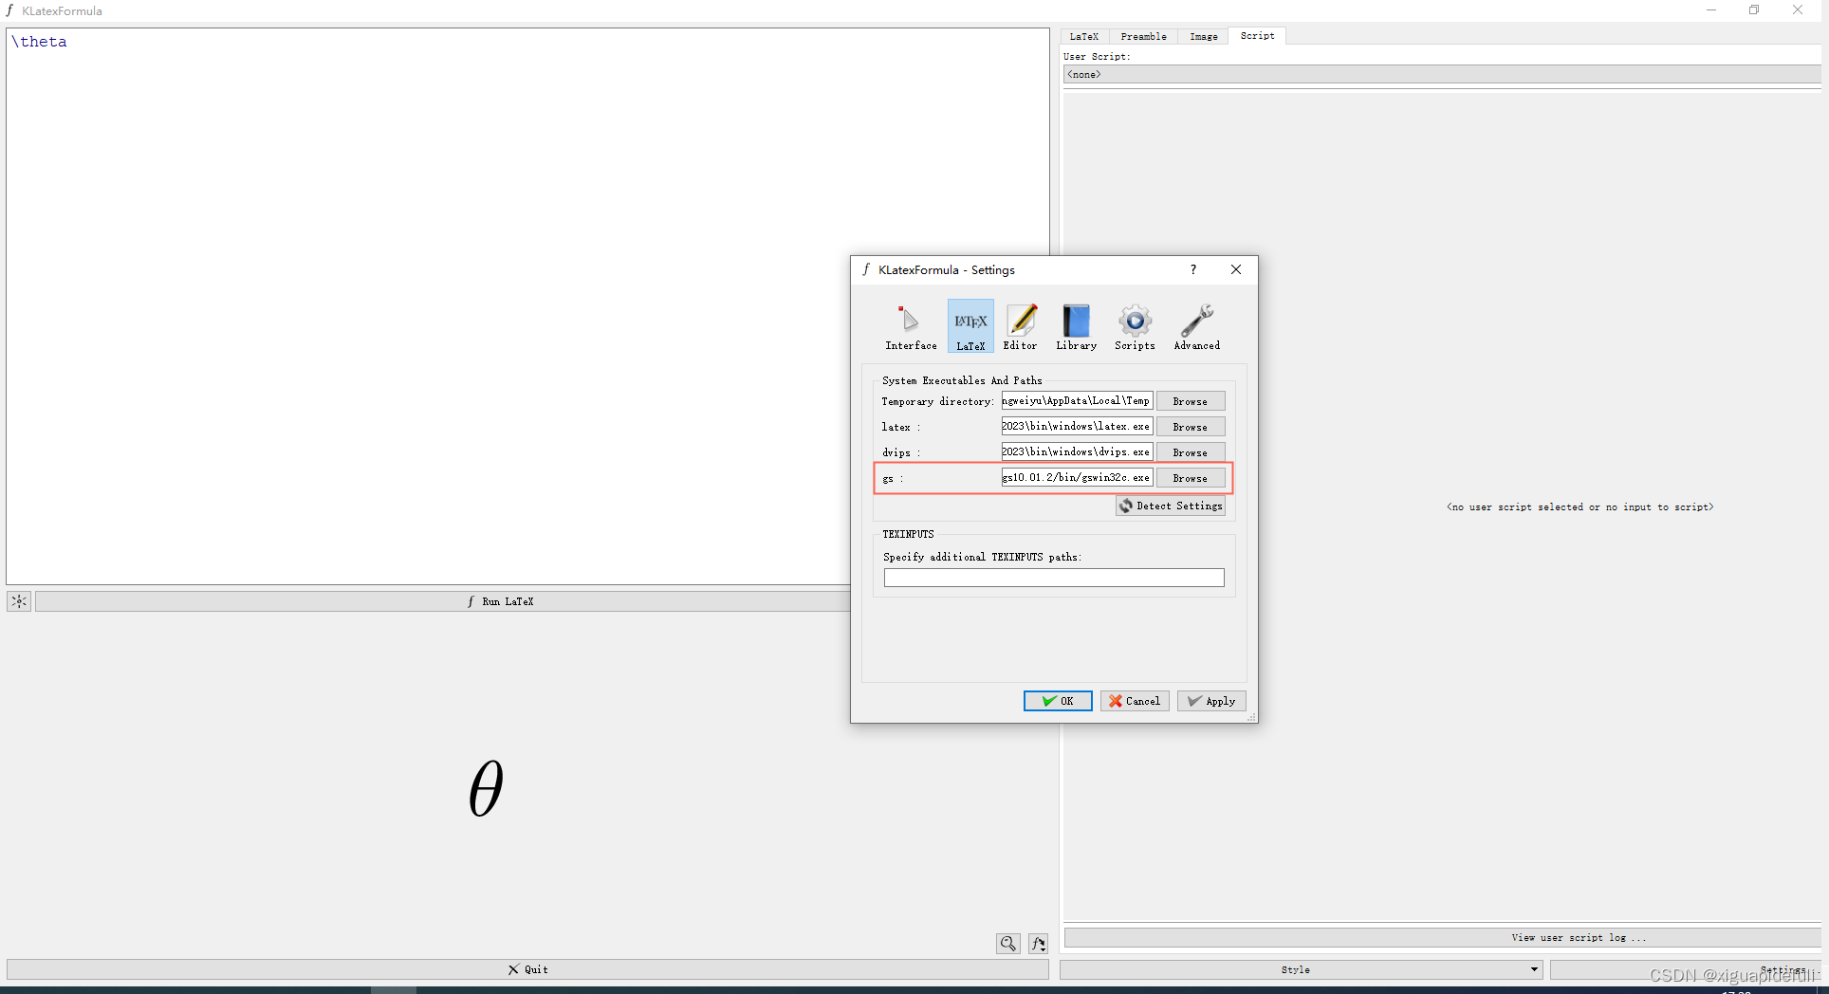Click the Detect Settings refresh icon

pyautogui.click(x=1125, y=506)
